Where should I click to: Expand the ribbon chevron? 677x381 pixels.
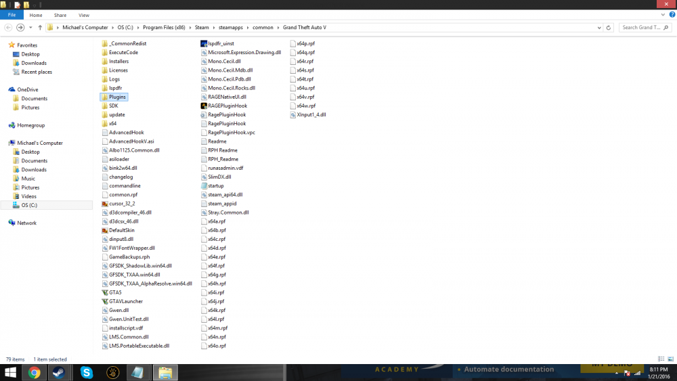(663, 15)
